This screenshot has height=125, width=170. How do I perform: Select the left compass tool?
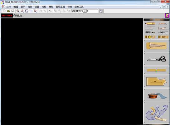(x=150, y=32)
